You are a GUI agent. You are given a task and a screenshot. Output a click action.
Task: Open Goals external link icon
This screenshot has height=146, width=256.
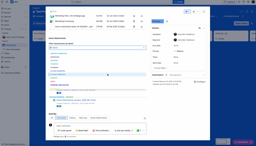[x=26, y=67]
